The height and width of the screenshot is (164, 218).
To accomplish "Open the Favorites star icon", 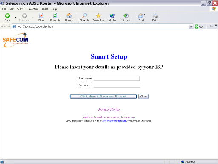I will [98, 15].
